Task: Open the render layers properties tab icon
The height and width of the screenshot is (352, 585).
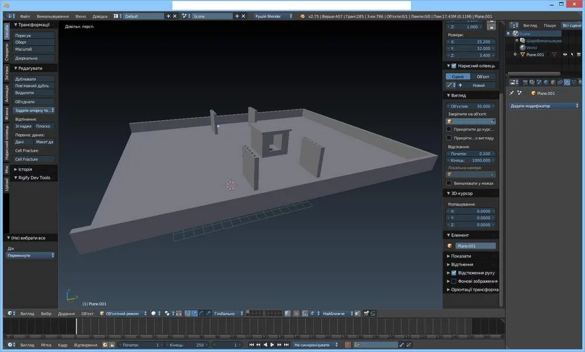Action: (x=531, y=82)
